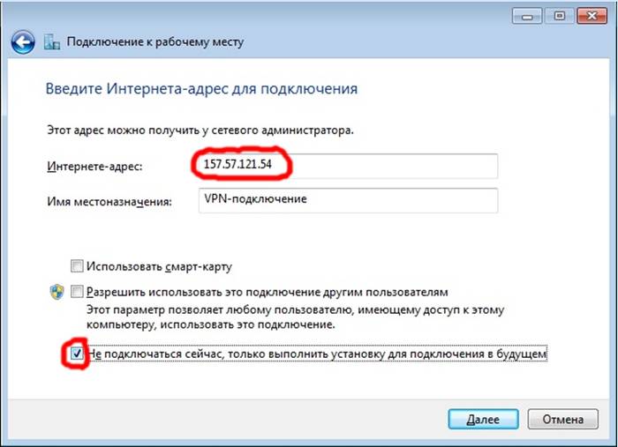Screen dimensions: 618x447
Task: Click the text about сетевого администратора
Action: (x=200, y=130)
